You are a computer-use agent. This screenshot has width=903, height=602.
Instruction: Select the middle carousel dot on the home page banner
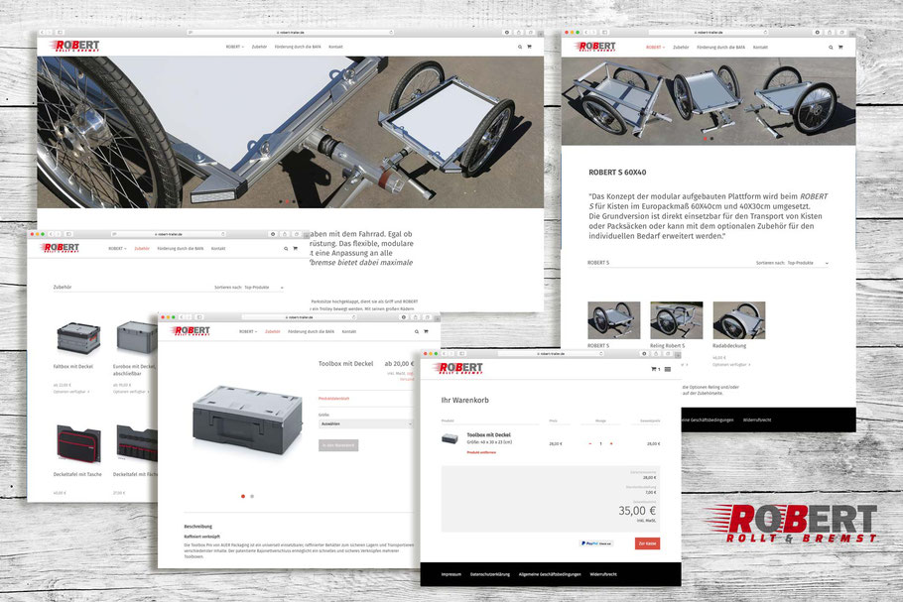click(288, 201)
